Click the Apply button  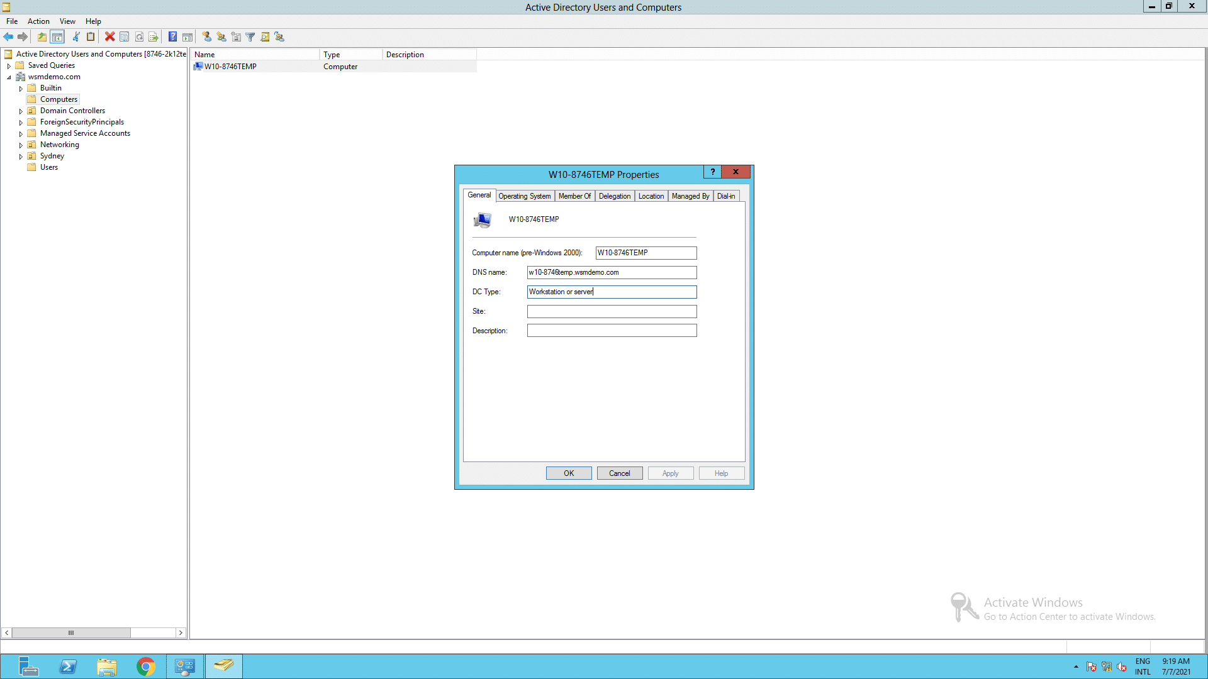coord(670,473)
